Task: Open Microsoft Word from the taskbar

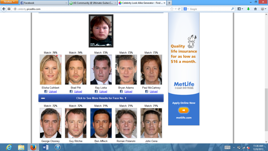Action: [46, 147]
